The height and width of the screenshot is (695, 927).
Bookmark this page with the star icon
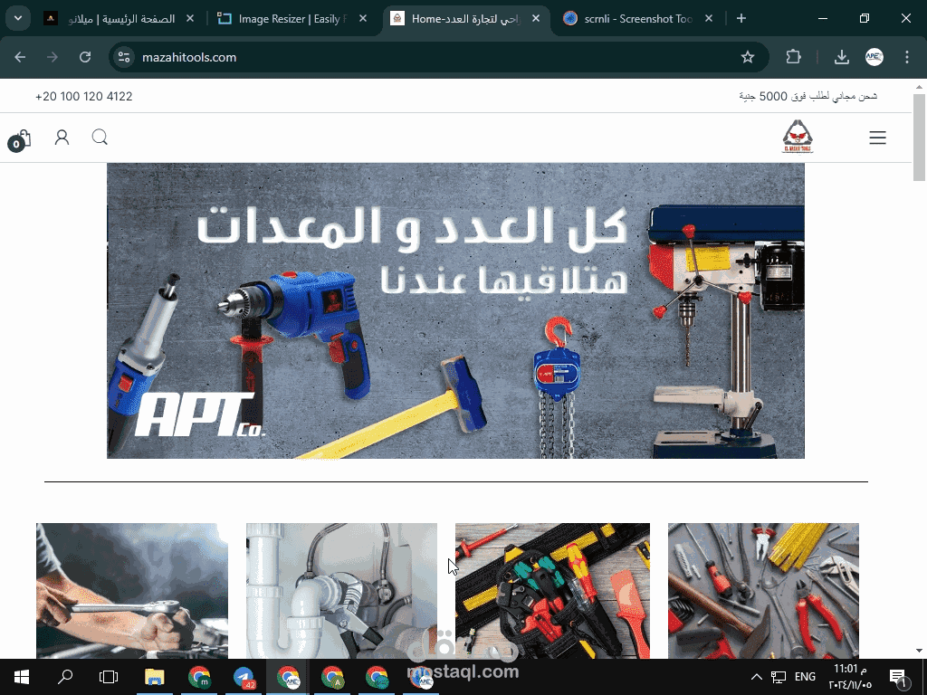click(x=747, y=57)
